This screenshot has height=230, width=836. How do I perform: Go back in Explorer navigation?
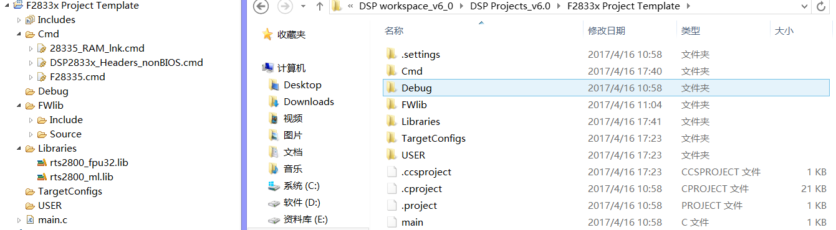pyautogui.click(x=261, y=7)
